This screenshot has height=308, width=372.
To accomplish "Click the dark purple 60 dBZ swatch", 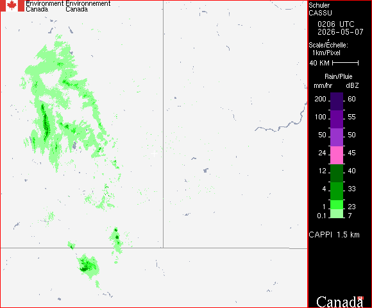I will (337, 101).
